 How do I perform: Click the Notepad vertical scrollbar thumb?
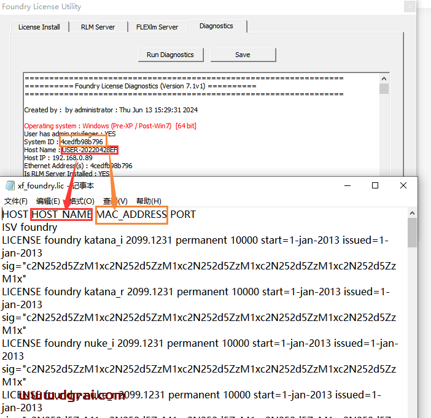click(412, 233)
